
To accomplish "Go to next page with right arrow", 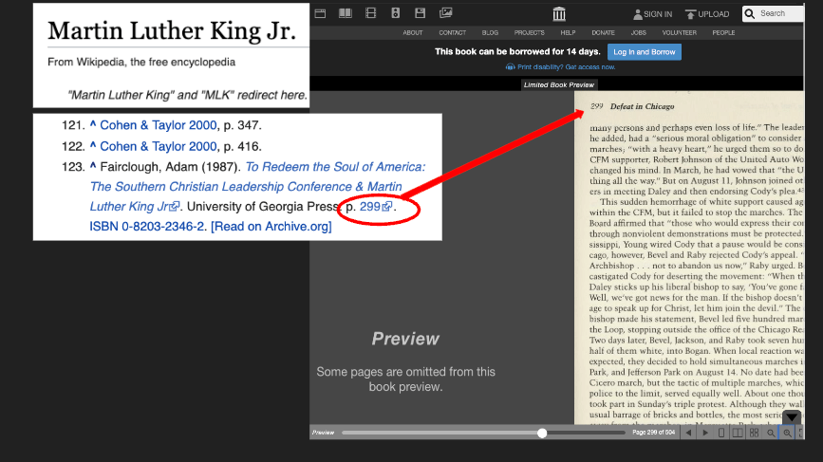I will pyautogui.click(x=705, y=433).
